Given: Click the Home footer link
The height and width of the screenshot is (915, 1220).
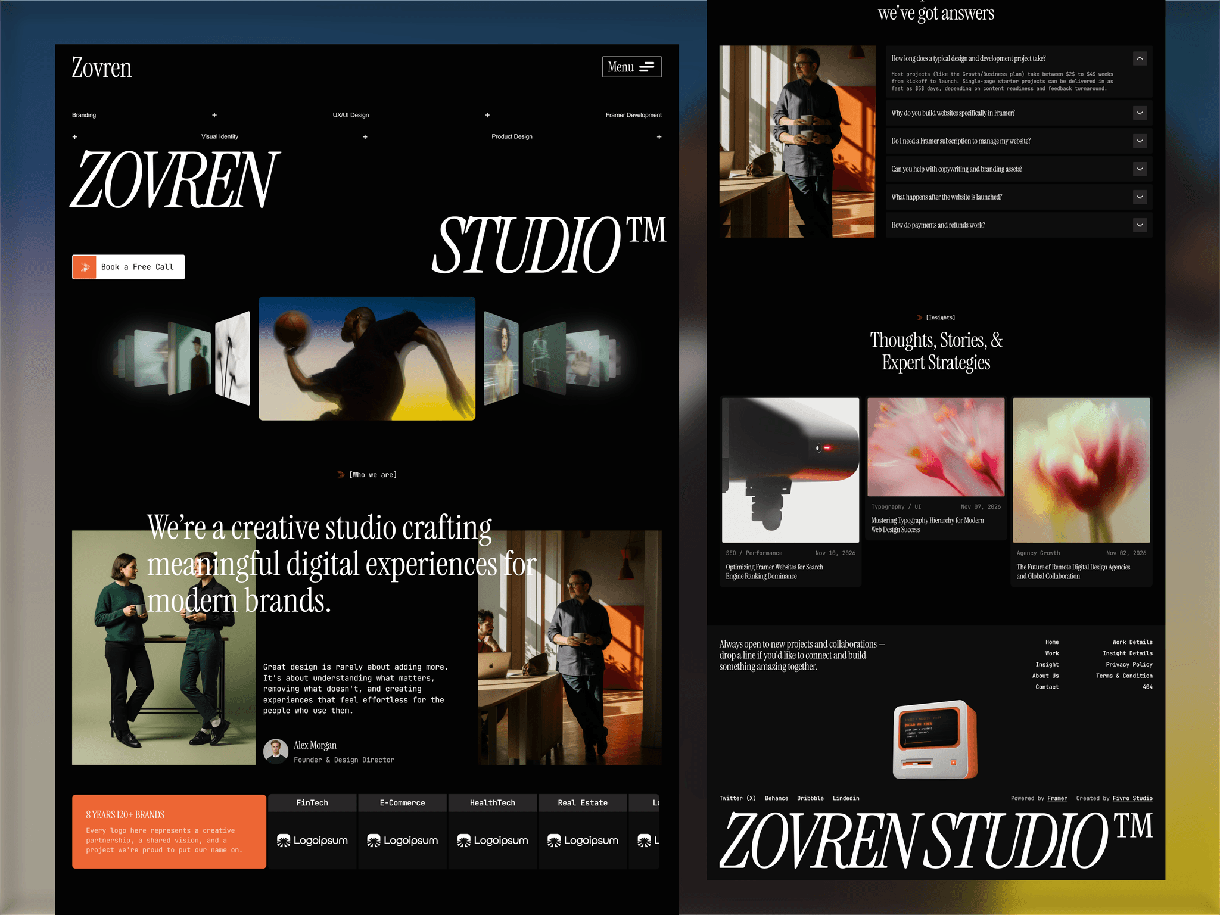Looking at the screenshot, I should pos(1052,642).
